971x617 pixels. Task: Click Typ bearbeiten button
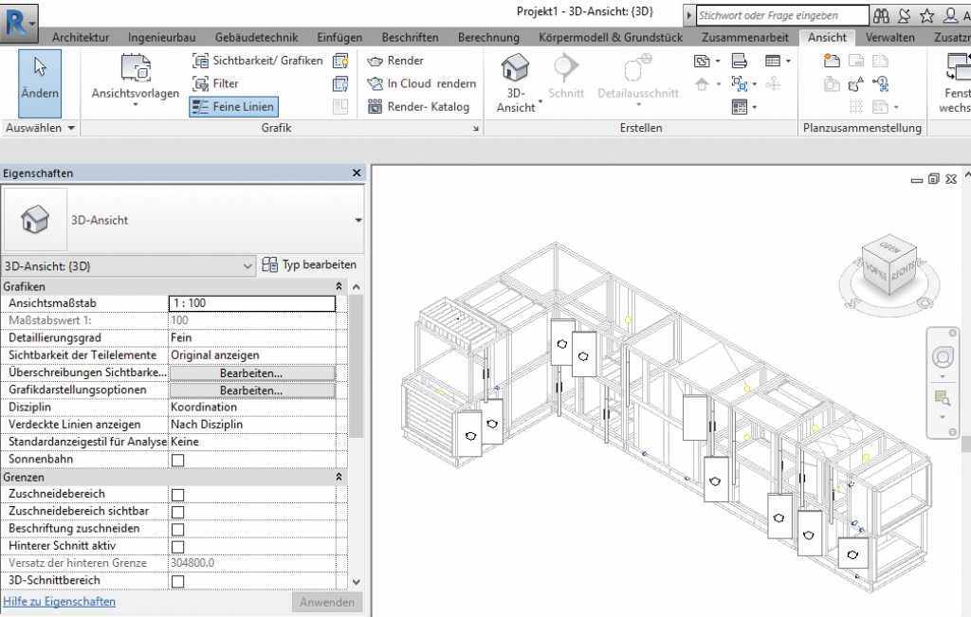point(310,265)
